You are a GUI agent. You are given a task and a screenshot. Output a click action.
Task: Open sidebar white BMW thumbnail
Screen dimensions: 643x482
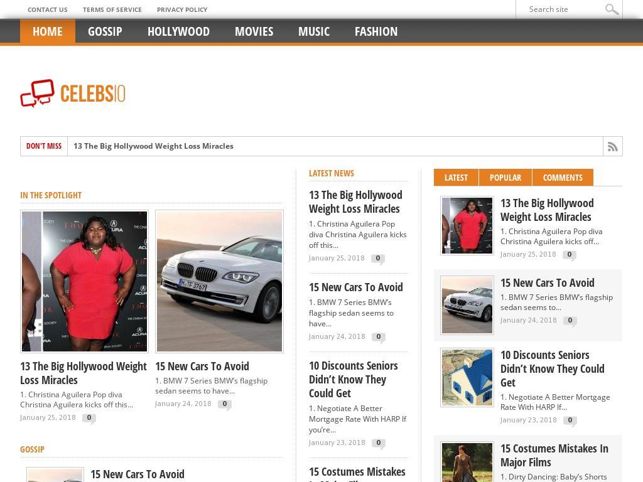[x=467, y=305]
